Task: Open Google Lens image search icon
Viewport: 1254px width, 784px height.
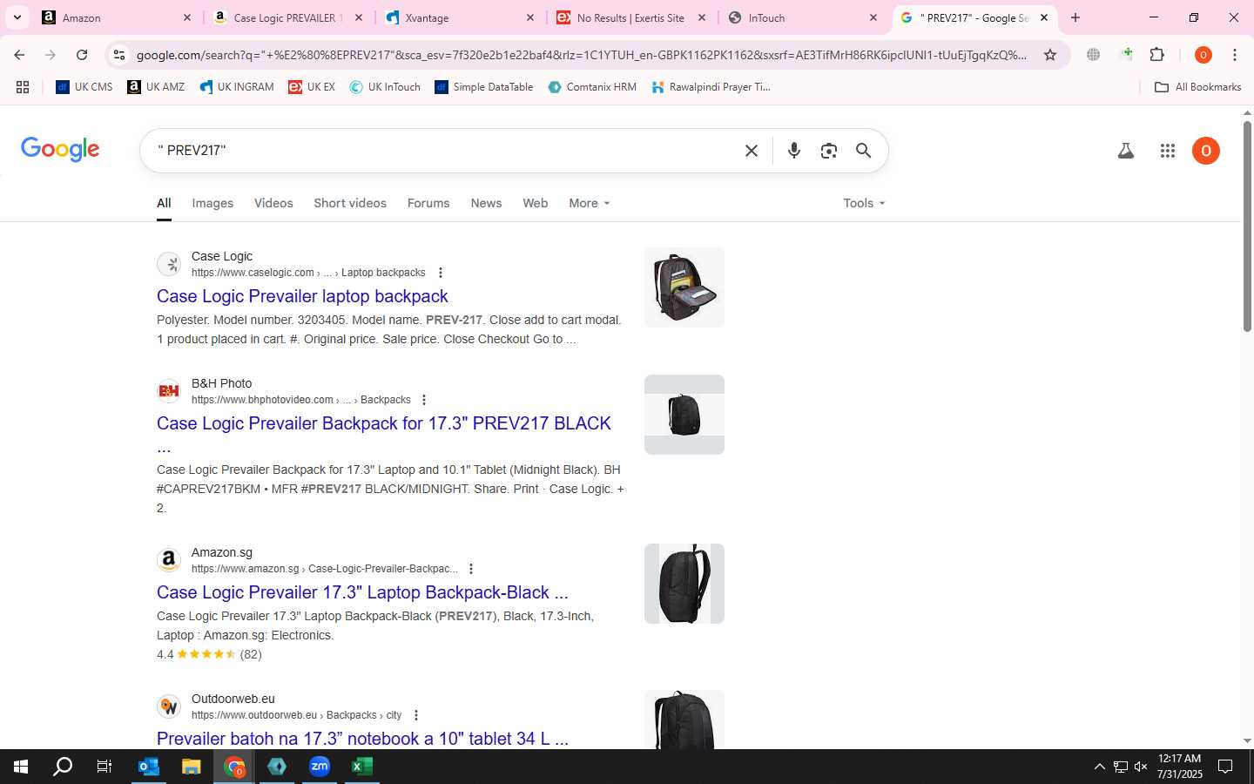Action: 829,151
